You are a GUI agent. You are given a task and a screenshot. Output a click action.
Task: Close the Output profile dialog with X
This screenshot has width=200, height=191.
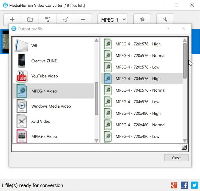click(x=184, y=29)
